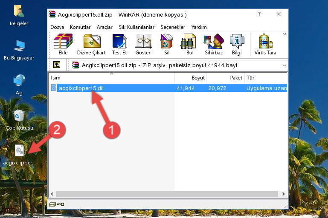Select the acgixclipper15.dll file row
The image size is (328, 218).
(168, 88)
